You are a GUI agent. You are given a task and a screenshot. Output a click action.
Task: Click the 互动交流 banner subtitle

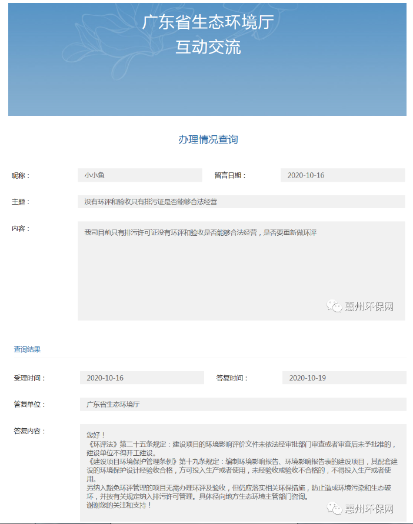pos(208,47)
